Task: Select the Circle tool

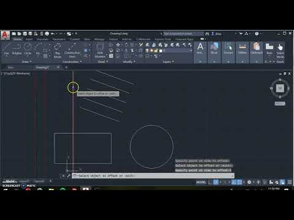Action: point(28,49)
